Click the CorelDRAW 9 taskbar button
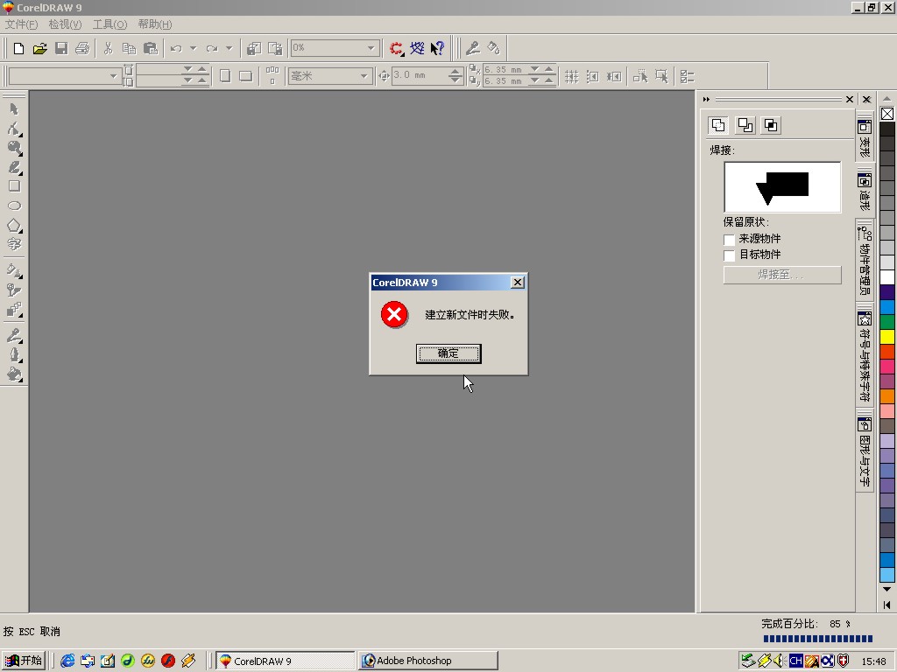Image resolution: width=897 pixels, height=672 pixels. click(x=286, y=661)
